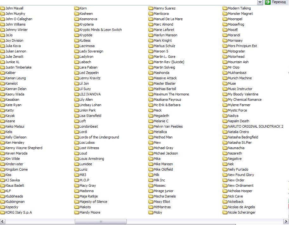The width and height of the screenshot is (289, 225).
Task: Click the horizontal scrollbar right arrow
Action: pos(286,221)
